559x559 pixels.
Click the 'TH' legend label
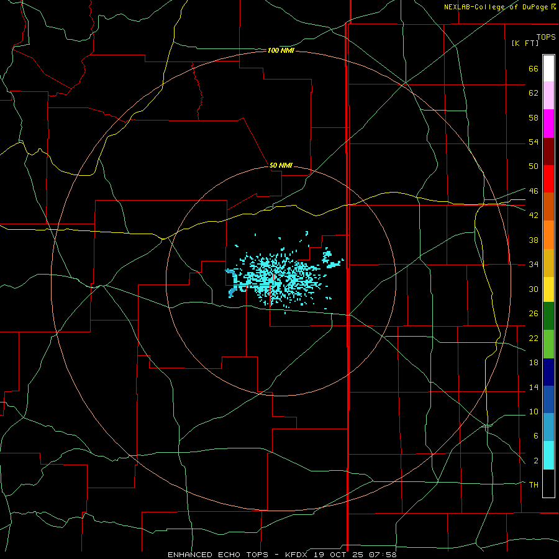[x=534, y=484]
